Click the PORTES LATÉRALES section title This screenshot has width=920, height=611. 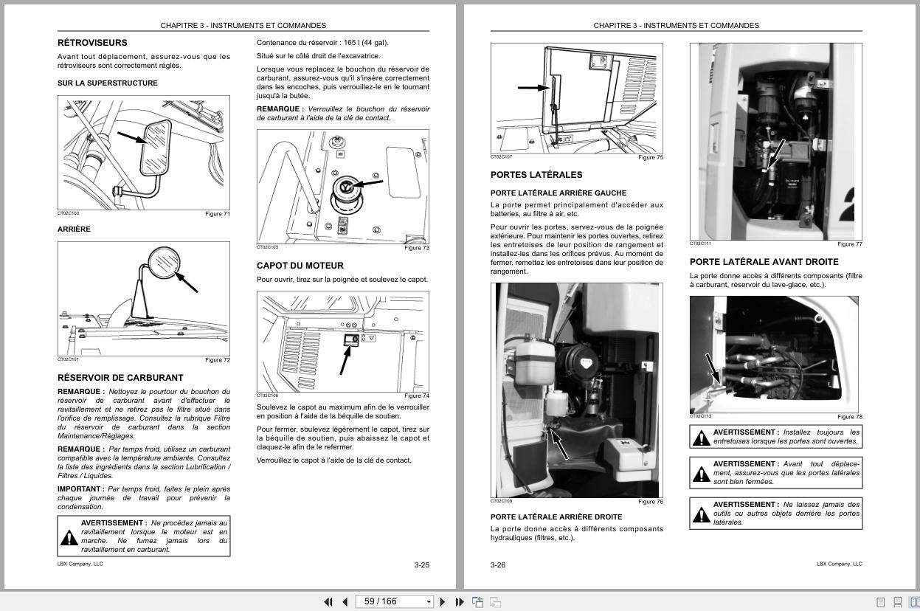click(x=536, y=175)
